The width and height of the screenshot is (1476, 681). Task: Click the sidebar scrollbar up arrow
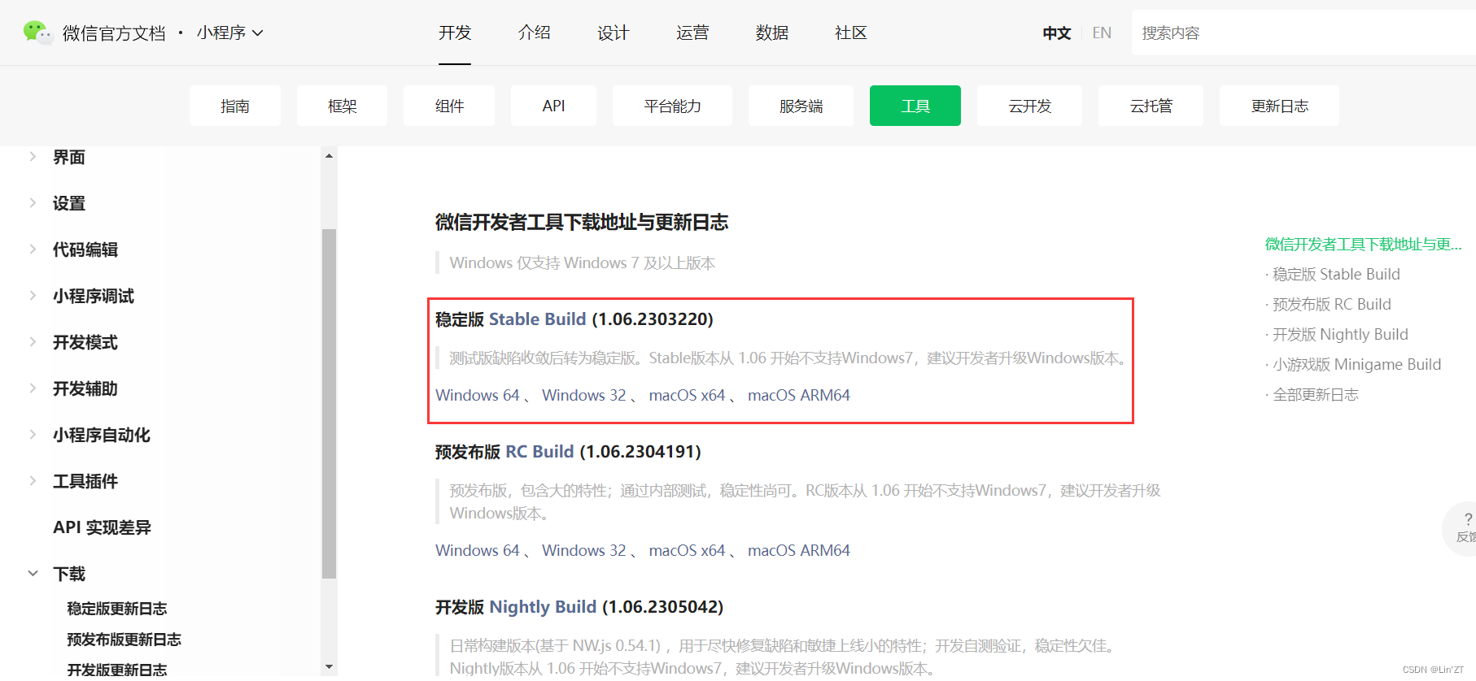pos(329,155)
